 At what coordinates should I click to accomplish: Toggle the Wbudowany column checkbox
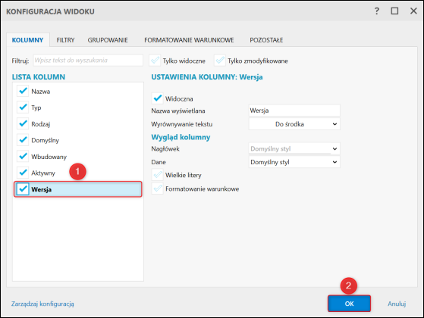pos(23,157)
